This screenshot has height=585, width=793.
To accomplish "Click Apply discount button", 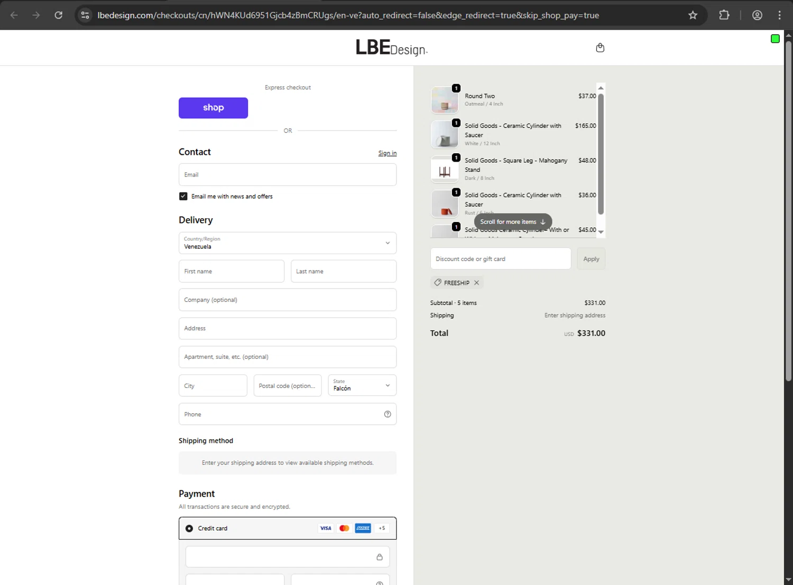I will pyautogui.click(x=591, y=259).
